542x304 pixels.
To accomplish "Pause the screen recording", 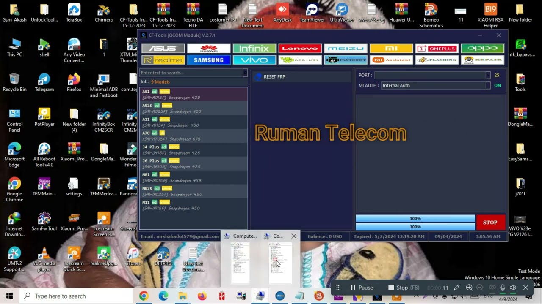I will (x=362, y=288).
